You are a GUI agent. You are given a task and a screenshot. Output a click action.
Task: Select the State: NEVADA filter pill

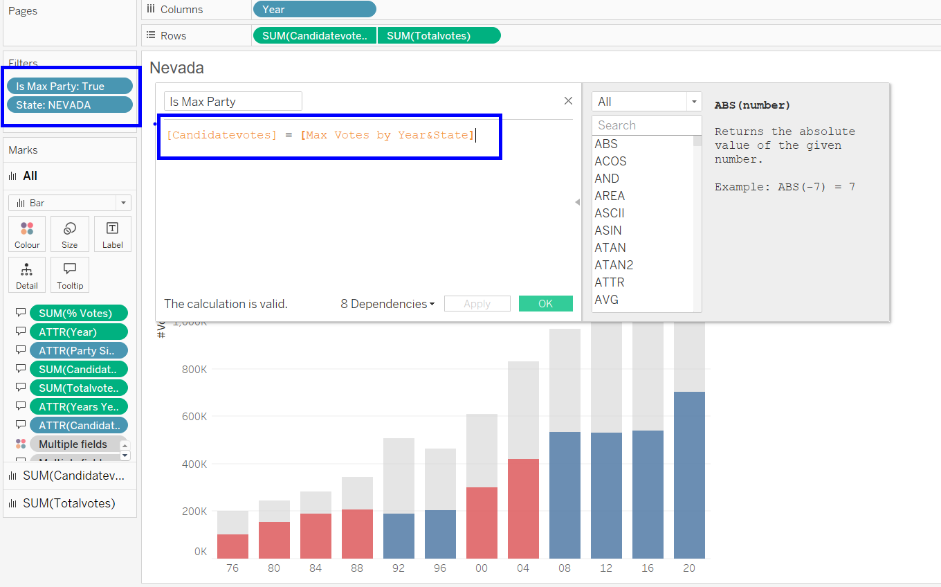pyautogui.click(x=70, y=105)
